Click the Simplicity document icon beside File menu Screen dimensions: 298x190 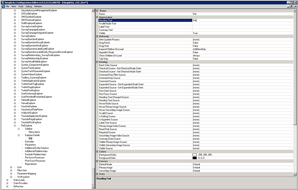click(x=2, y=6)
